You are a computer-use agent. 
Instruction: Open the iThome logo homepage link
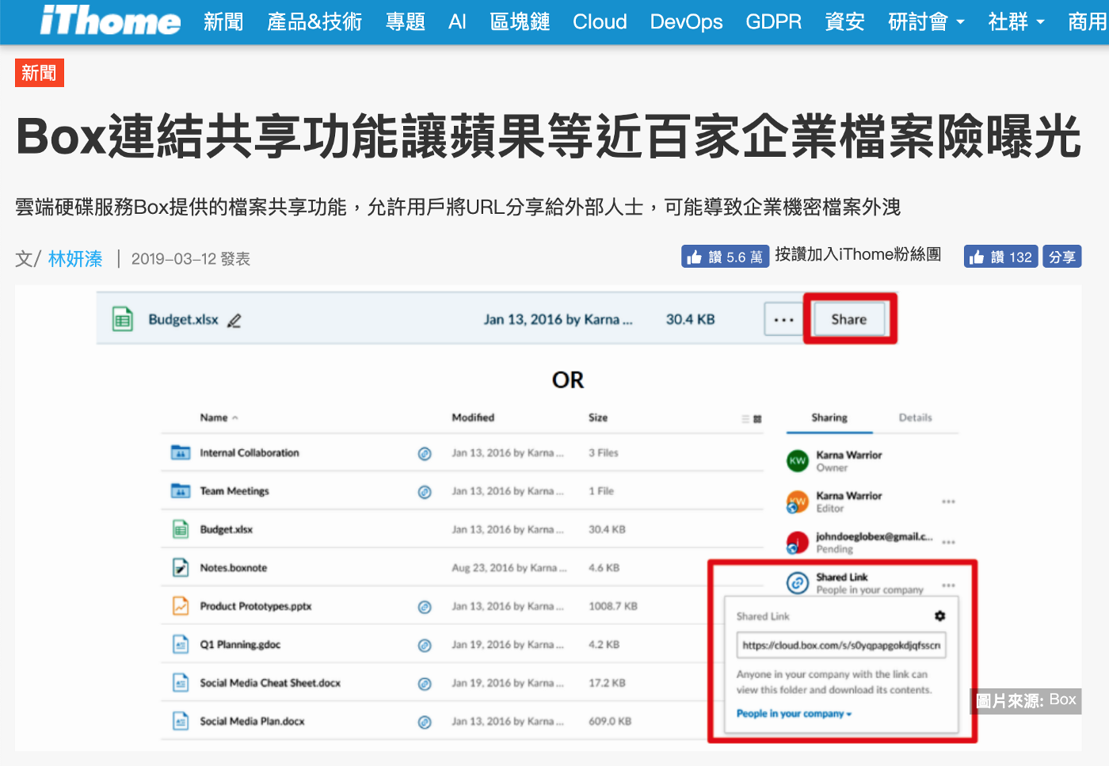tap(110, 21)
